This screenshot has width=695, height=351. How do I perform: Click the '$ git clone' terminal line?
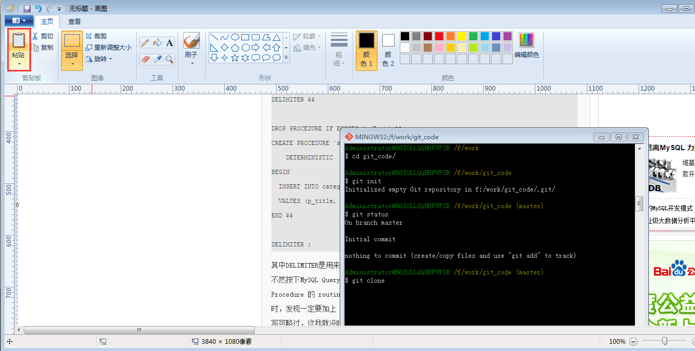(365, 281)
